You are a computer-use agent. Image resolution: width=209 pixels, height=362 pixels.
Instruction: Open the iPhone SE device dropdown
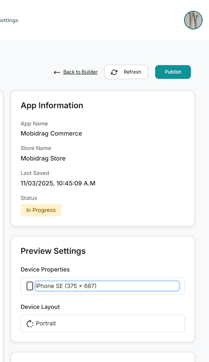tap(102, 286)
